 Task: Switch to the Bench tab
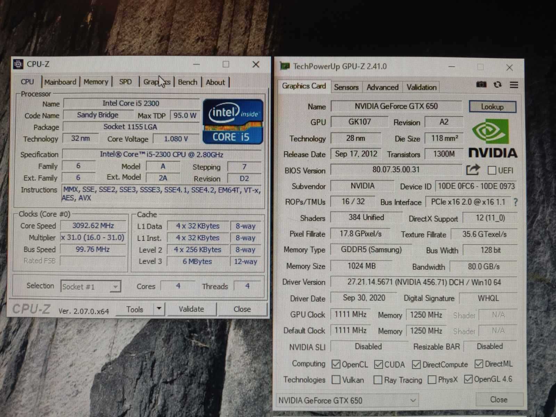[188, 82]
